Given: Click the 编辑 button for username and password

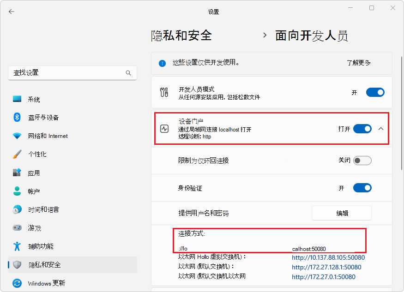Looking at the screenshot, I should tap(341, 213).
